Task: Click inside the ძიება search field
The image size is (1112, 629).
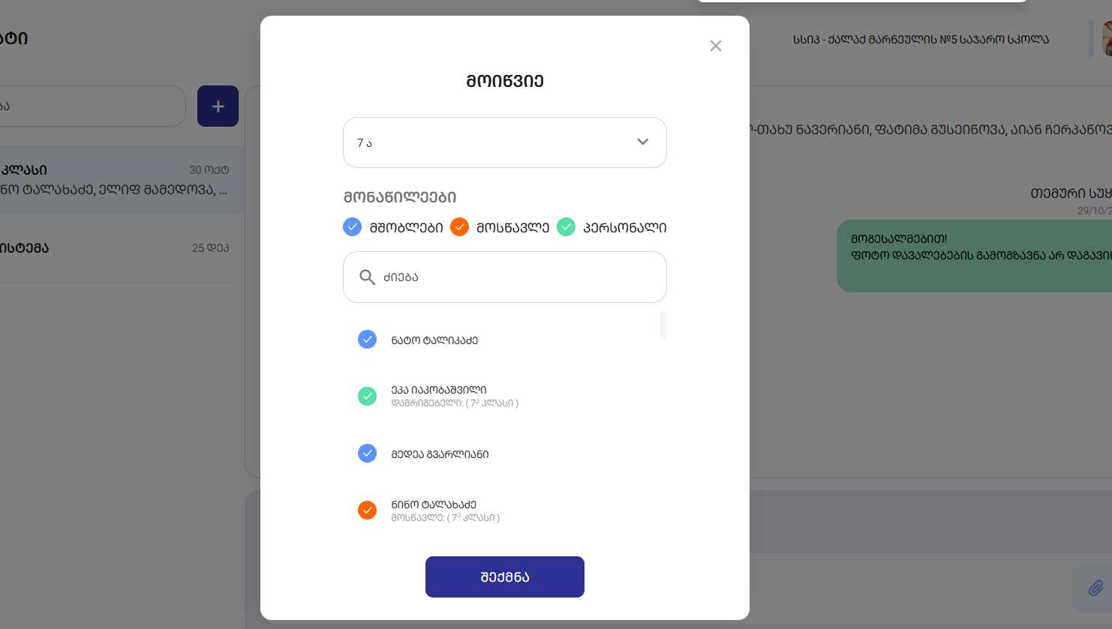Action: (x=518, y=277)
